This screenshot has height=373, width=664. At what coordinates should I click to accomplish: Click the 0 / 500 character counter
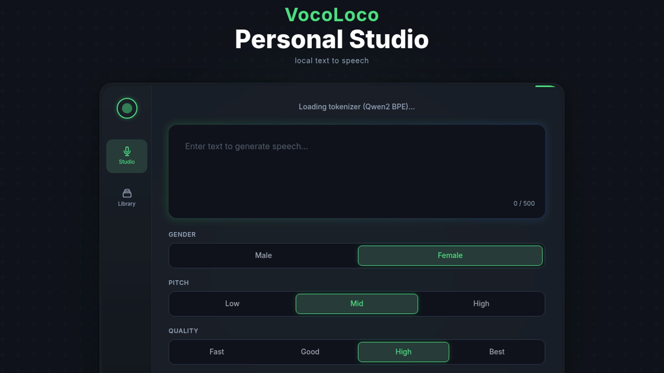524,203
